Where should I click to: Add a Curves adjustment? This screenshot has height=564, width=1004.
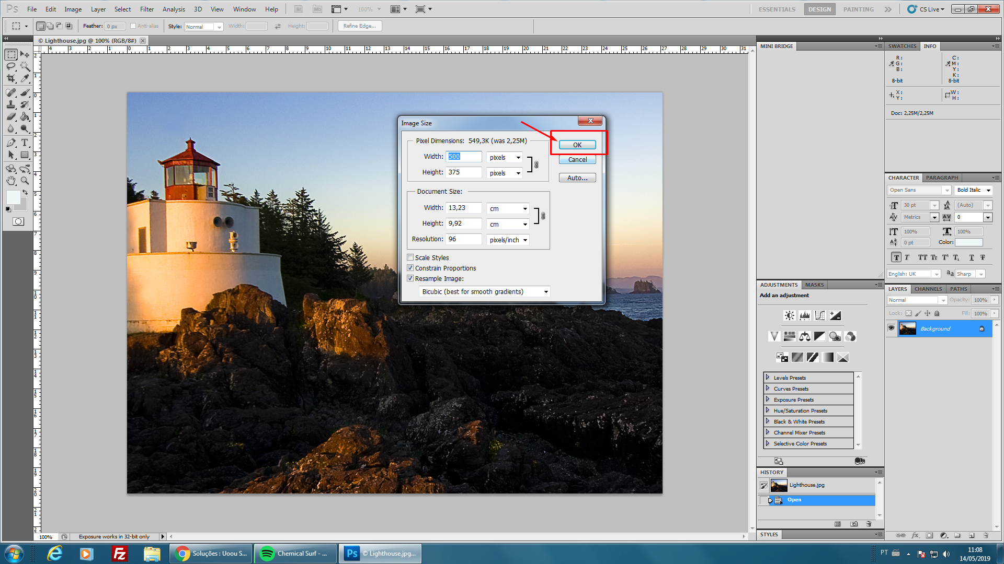pos(820,315)
